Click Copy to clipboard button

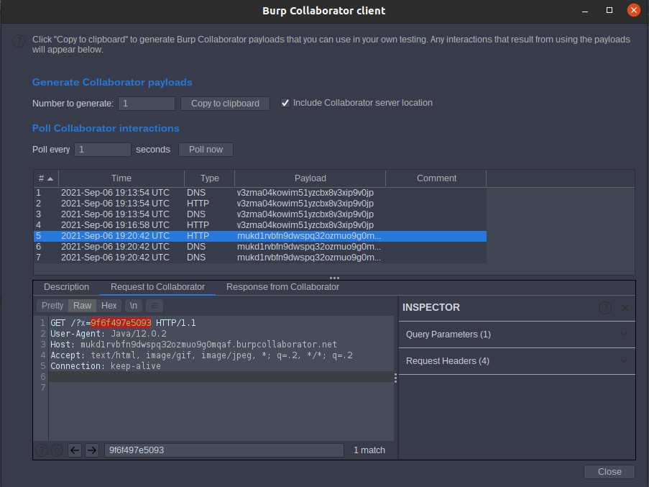click(x=225, y=104)
